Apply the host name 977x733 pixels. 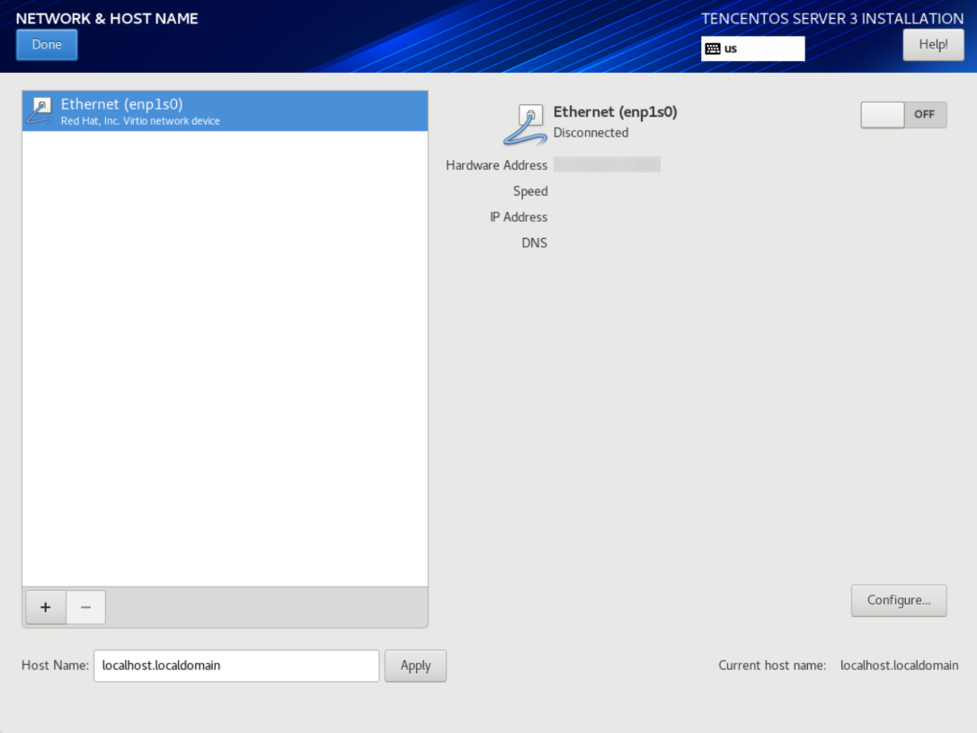pos(415,666)
